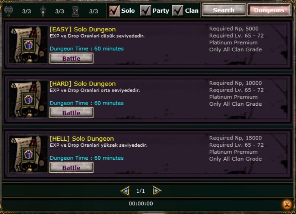
Task: Disable the Clan filter checkbox
Action: pyautogui.click(x=178, y=10)
